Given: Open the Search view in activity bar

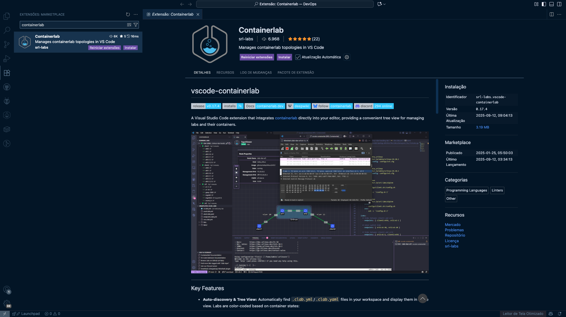Looking at the screenshot, I should [7, 30].
